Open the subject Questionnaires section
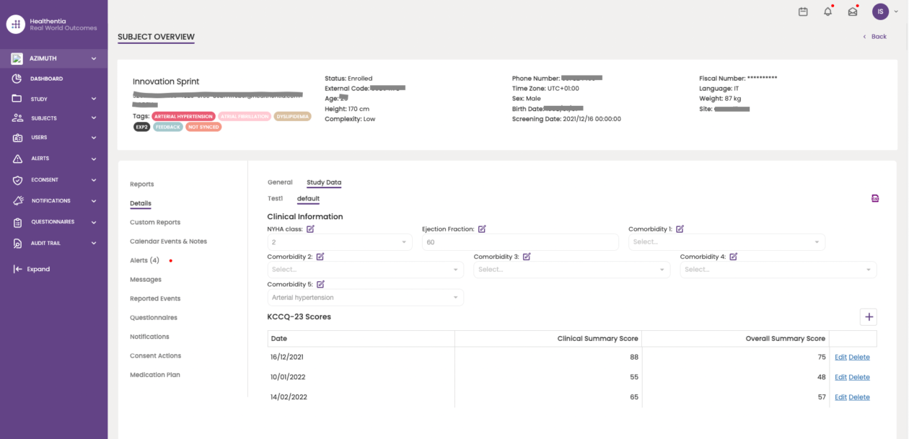Viewport: 909px width, 439px height. (154, 318)
